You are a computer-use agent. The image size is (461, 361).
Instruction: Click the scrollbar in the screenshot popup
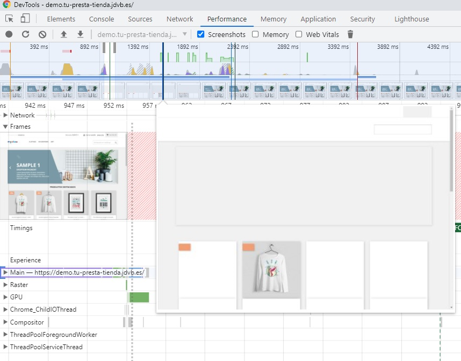451,151
